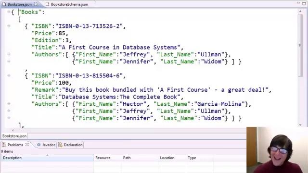Viewport: 308px width, 173px height.
Task: Collapse the second book's Jeffrey Ullman fold marker
Action: (9, 111)
